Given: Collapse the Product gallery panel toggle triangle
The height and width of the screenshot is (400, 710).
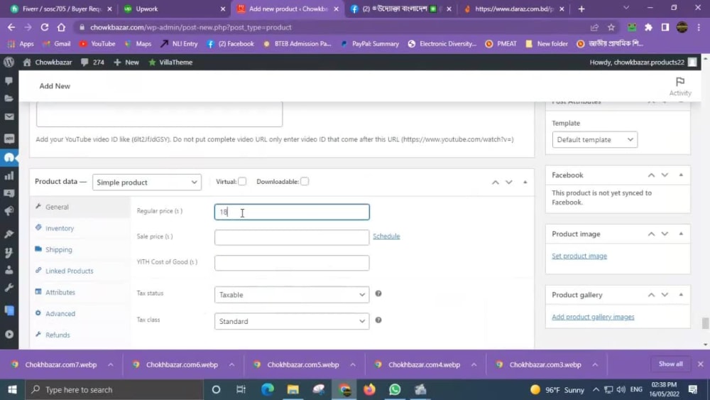Looking at the screenshot, I should tap(681, 294).
